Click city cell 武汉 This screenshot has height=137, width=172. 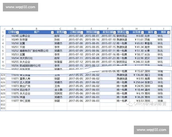150,58
